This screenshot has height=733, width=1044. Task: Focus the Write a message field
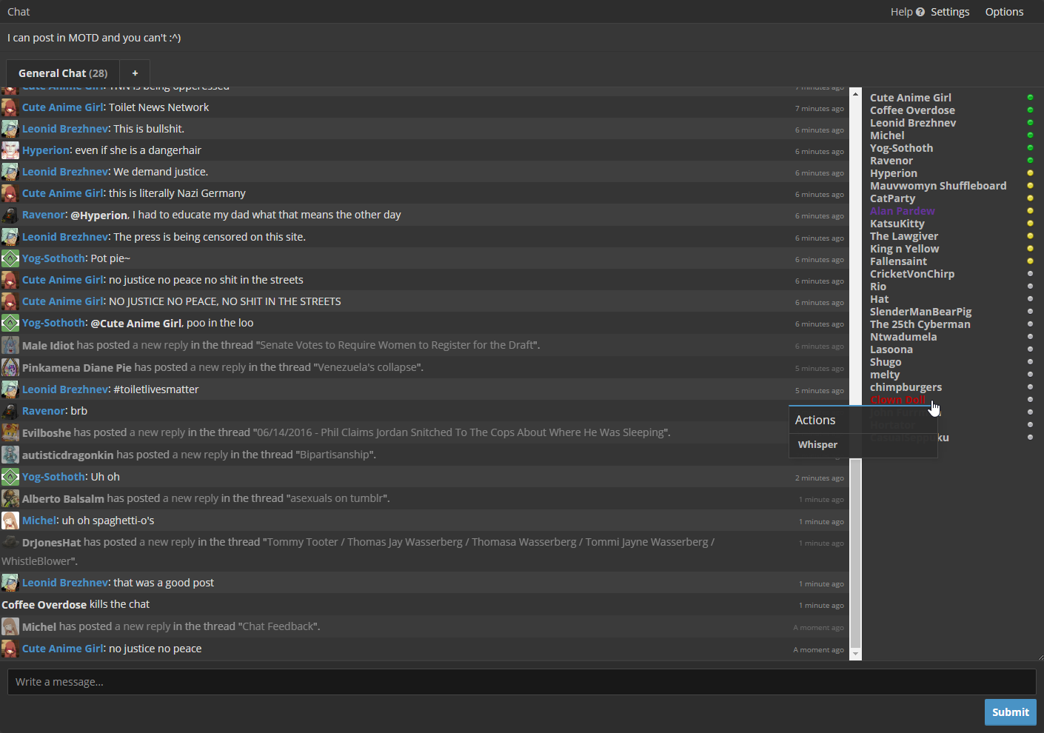pyautogui.click(x=521, y=682)
